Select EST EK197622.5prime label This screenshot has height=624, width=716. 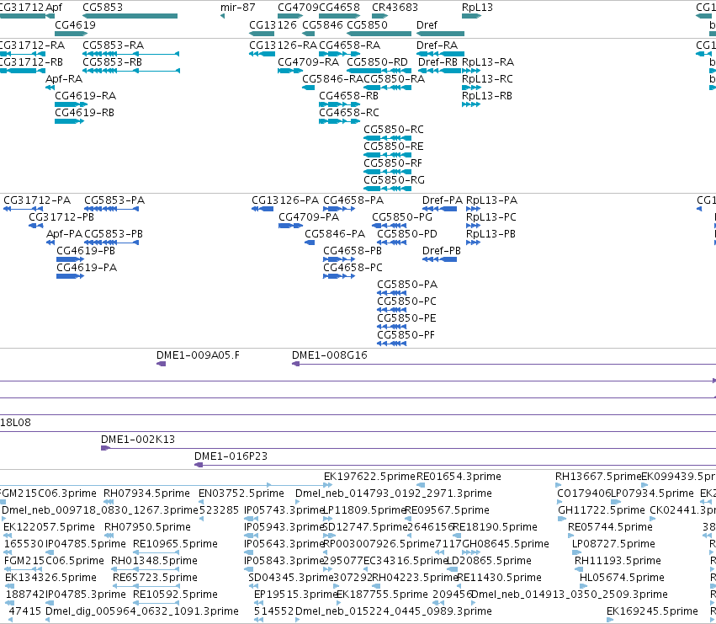370,477
